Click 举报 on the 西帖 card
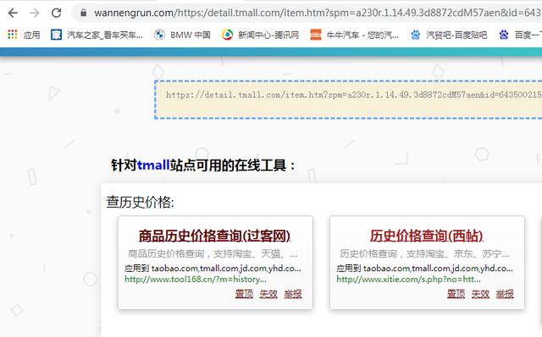The image size is (542, 337). [x=505, y=294]
